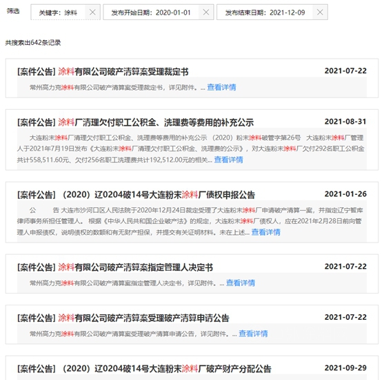Viewport: 384px width, 380px height.
Task: Click date 2021-08-31 on 补充公示 entry
Action: (x=345, y=122)
